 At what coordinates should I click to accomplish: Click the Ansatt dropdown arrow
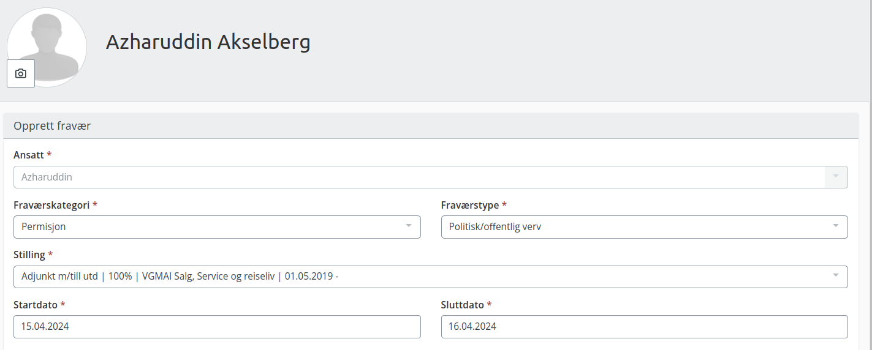point(836,177)
